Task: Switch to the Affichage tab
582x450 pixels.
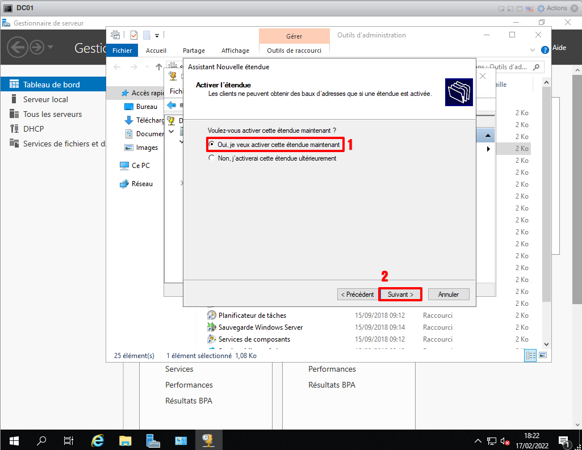Action: [x=235, y=51]
